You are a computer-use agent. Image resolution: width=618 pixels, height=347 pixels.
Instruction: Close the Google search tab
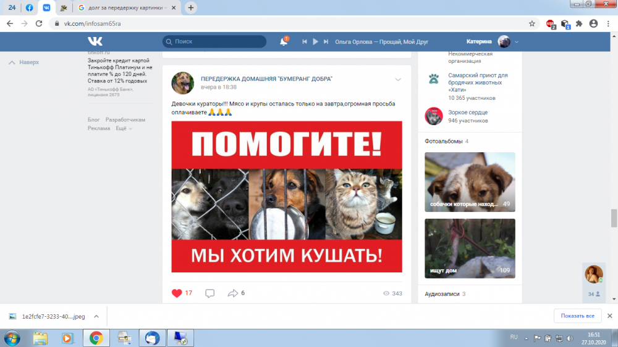click(174, 7)
